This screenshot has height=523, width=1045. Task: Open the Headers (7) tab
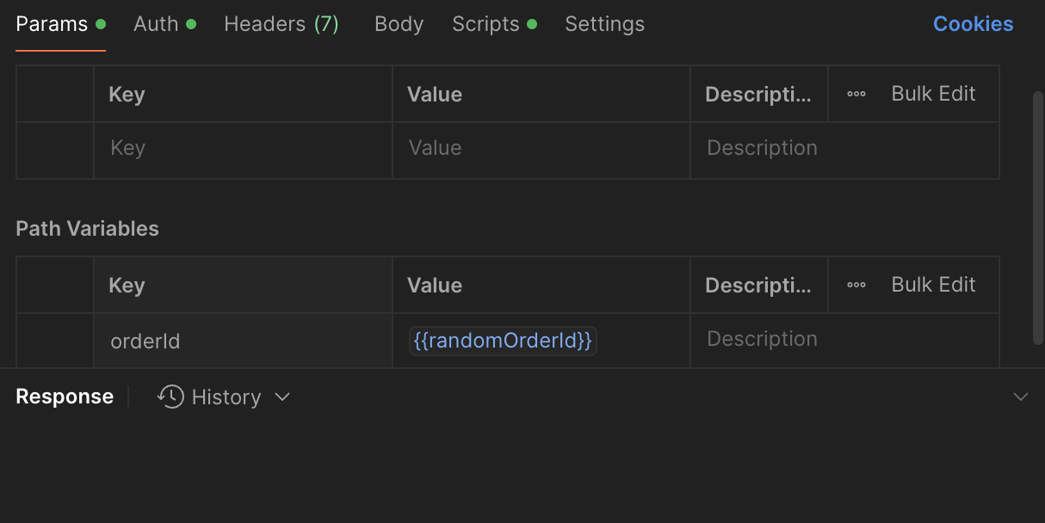tap(281, 24)
